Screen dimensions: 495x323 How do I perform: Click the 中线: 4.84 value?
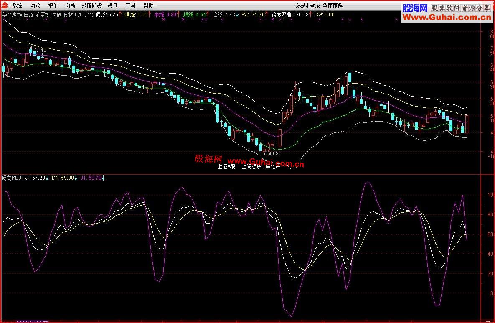(x=165, y=15)
